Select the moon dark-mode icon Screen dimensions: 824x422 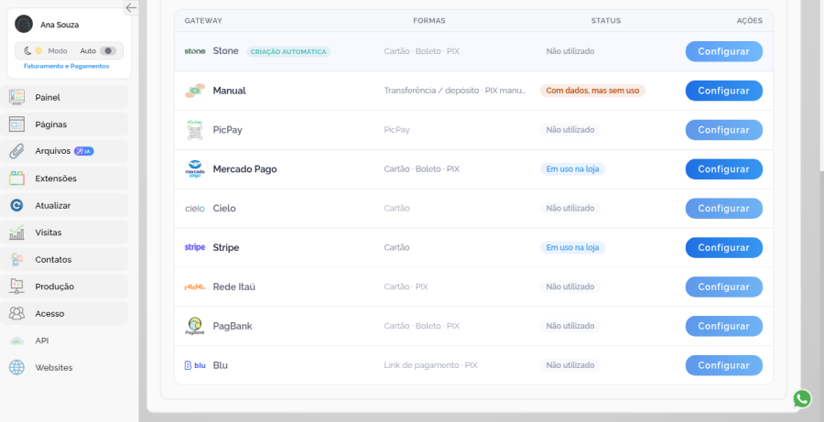[27, 51]
